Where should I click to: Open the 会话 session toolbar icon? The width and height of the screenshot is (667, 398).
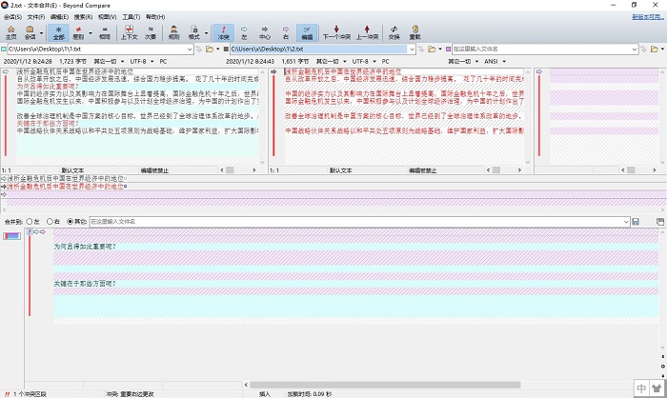pos(30,32)
